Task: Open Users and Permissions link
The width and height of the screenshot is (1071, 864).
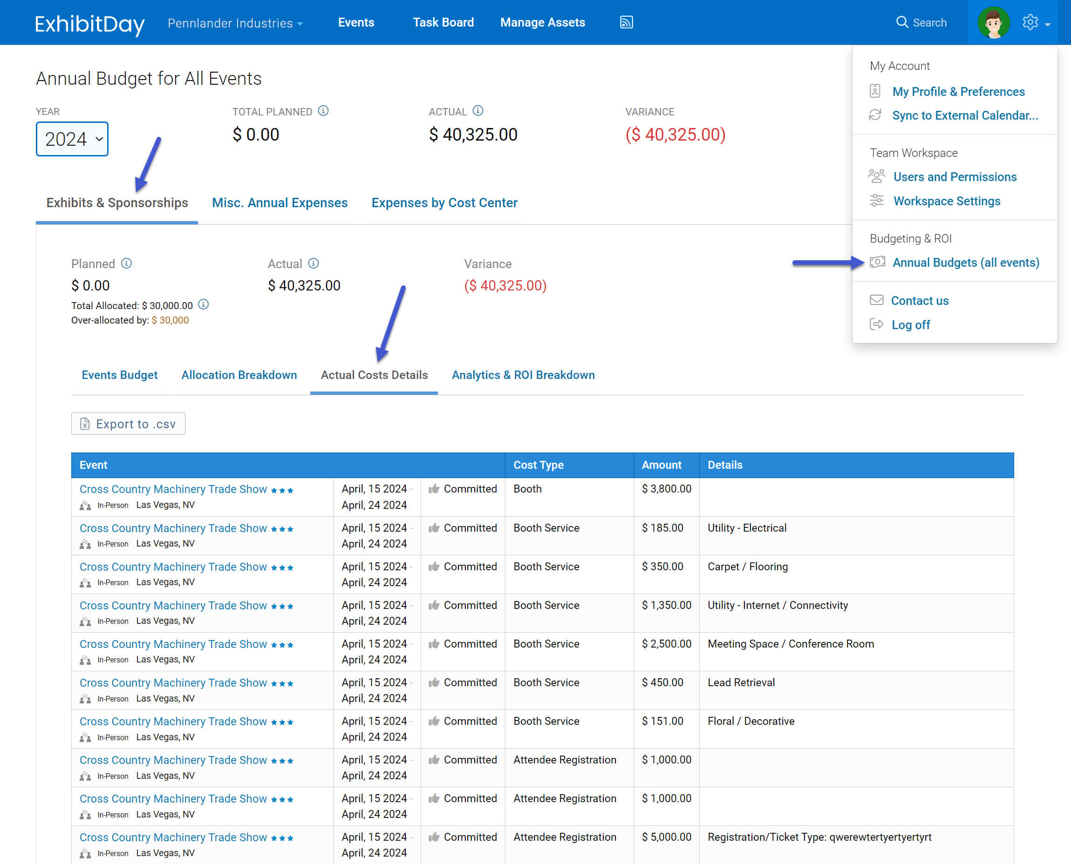Action: [955, 177]
